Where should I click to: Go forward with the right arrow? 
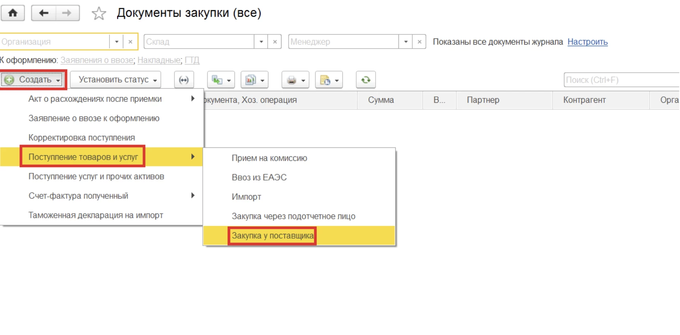point(67,13)
